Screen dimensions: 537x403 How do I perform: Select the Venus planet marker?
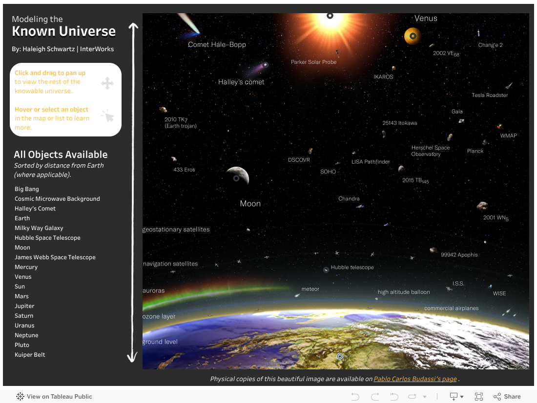413,36
